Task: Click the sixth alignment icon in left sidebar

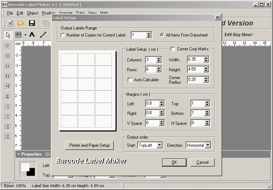Action: point(7,96)
